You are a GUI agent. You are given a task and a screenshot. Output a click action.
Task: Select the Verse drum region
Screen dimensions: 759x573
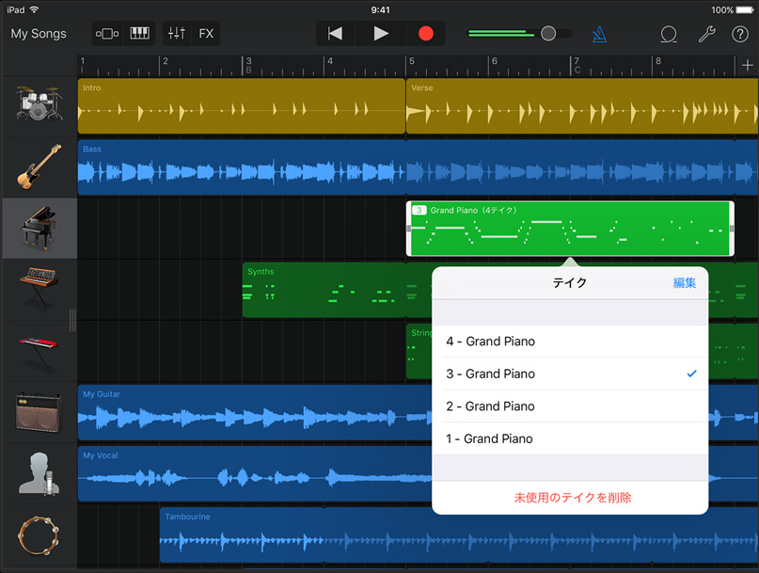tap(582, 105)
